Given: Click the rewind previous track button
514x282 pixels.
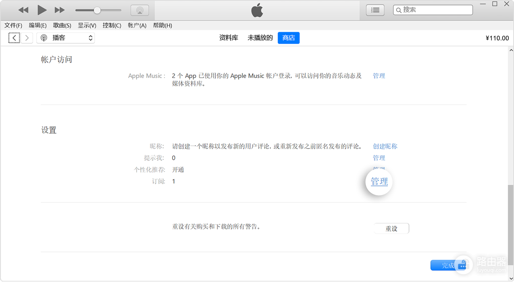Looking at the screenshot, I should [23, 10].
